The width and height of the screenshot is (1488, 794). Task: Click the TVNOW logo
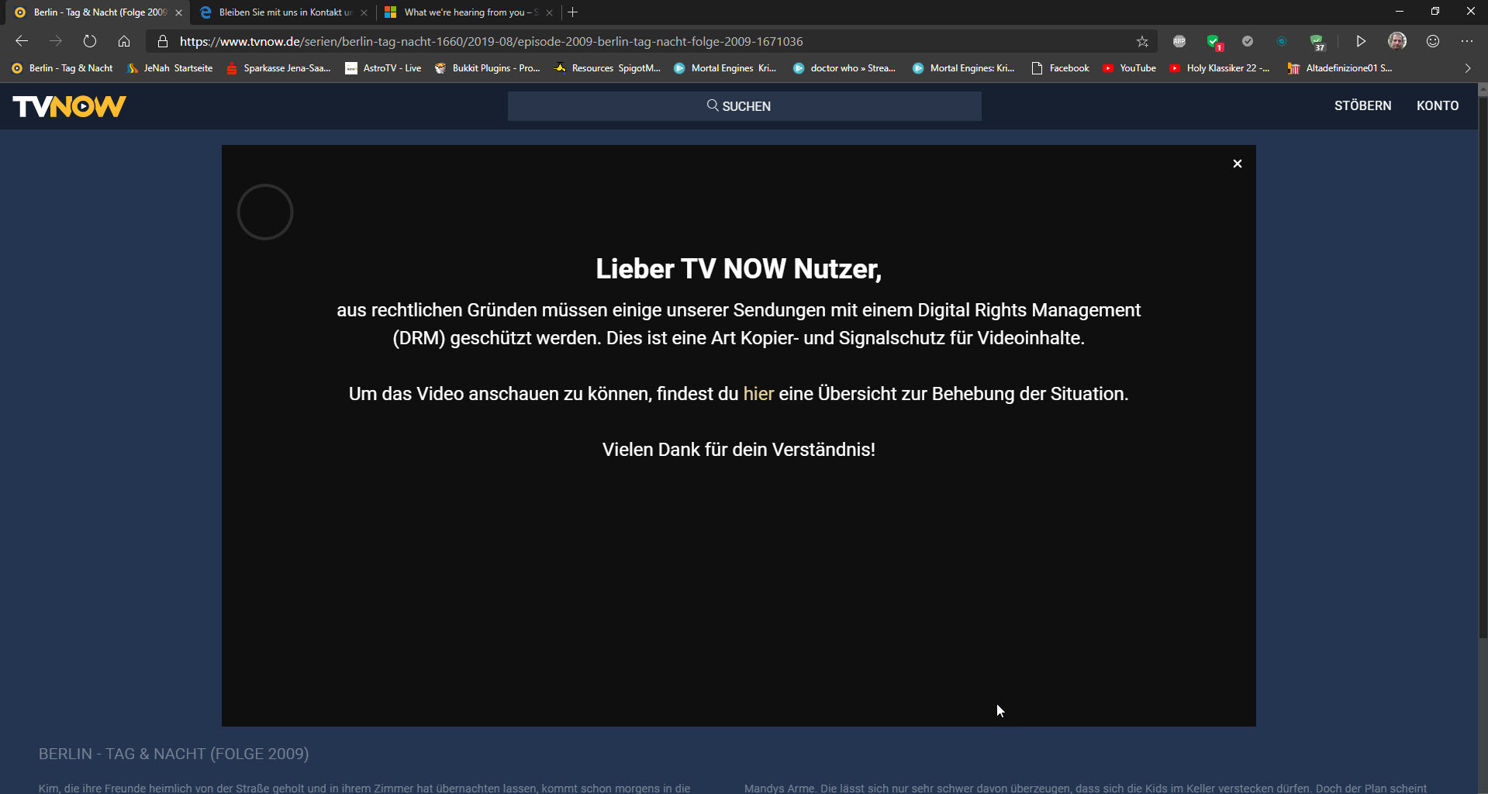click(x=70, y=106)
